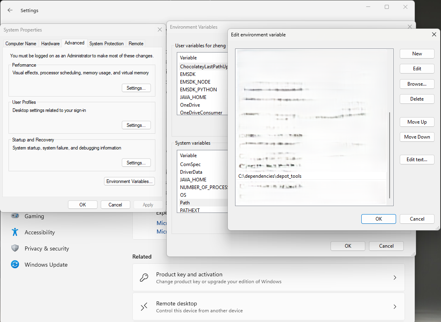441x322 pixels.
Task: Click the path list vertical scrollbar
Action: point(389,156)
